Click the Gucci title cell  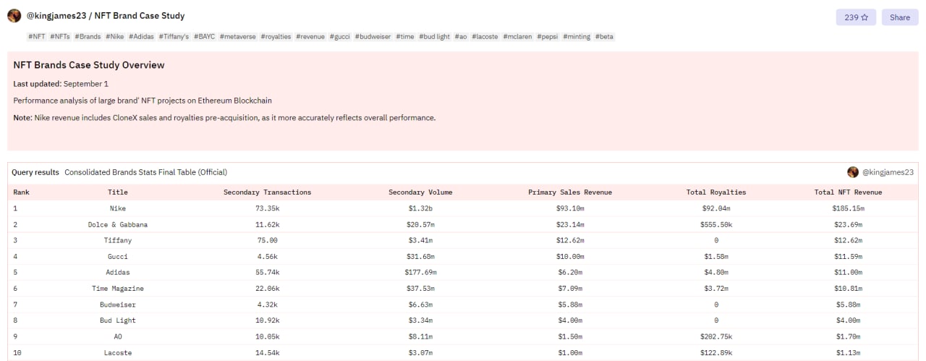pos(118,256)
